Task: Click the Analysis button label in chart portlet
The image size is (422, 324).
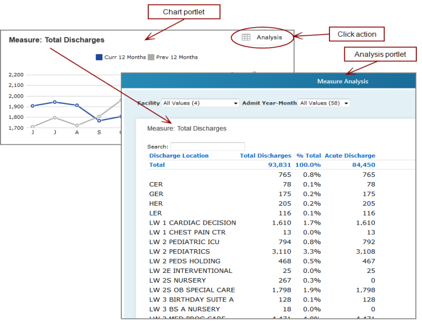Action: (269, 37)
